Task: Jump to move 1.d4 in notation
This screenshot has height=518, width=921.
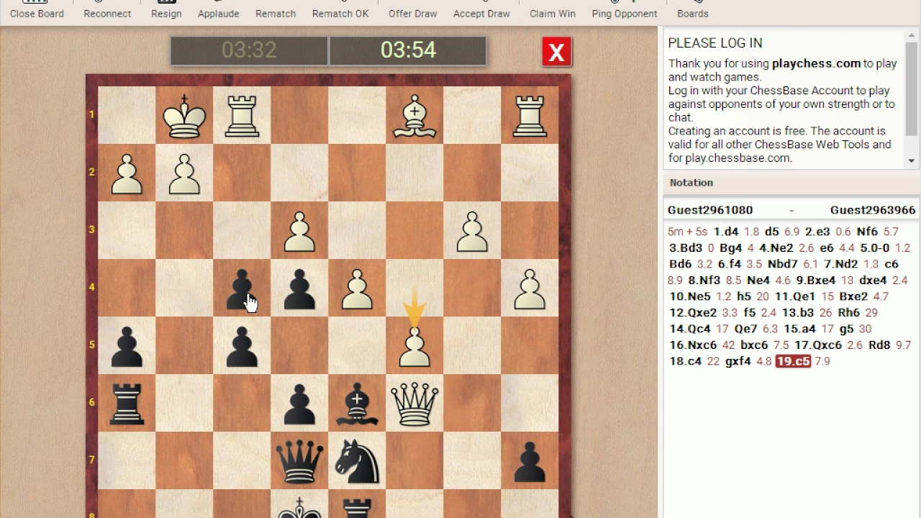Action: (726, 232)
